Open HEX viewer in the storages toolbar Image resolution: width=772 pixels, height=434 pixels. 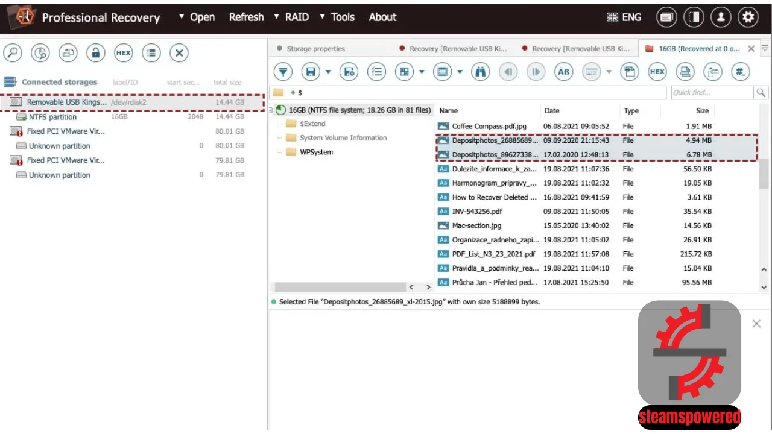tap(123, 53)
